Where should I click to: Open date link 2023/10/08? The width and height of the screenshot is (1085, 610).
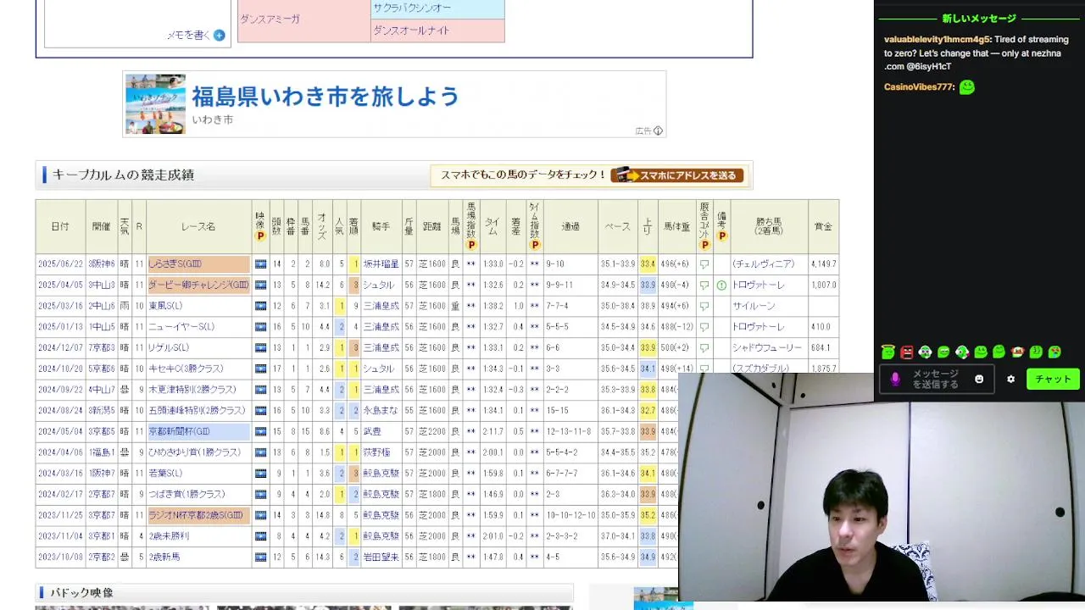60,557
